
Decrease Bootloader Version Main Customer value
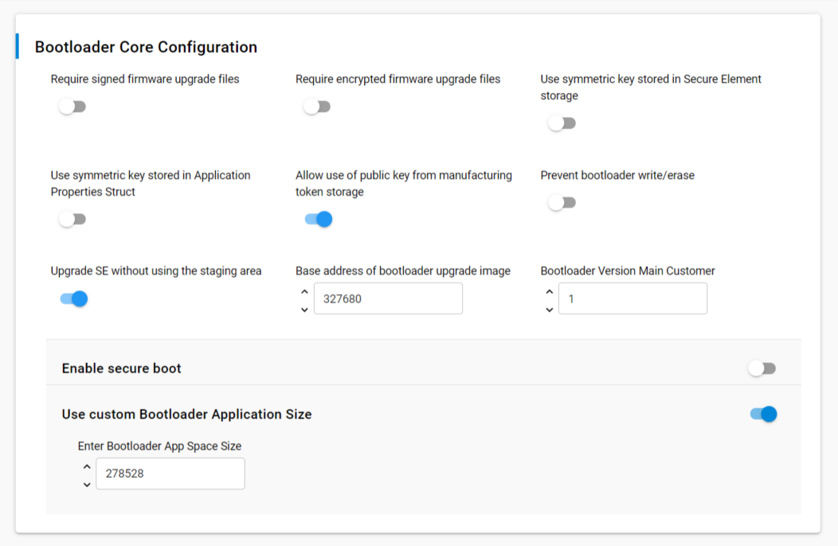549,310
